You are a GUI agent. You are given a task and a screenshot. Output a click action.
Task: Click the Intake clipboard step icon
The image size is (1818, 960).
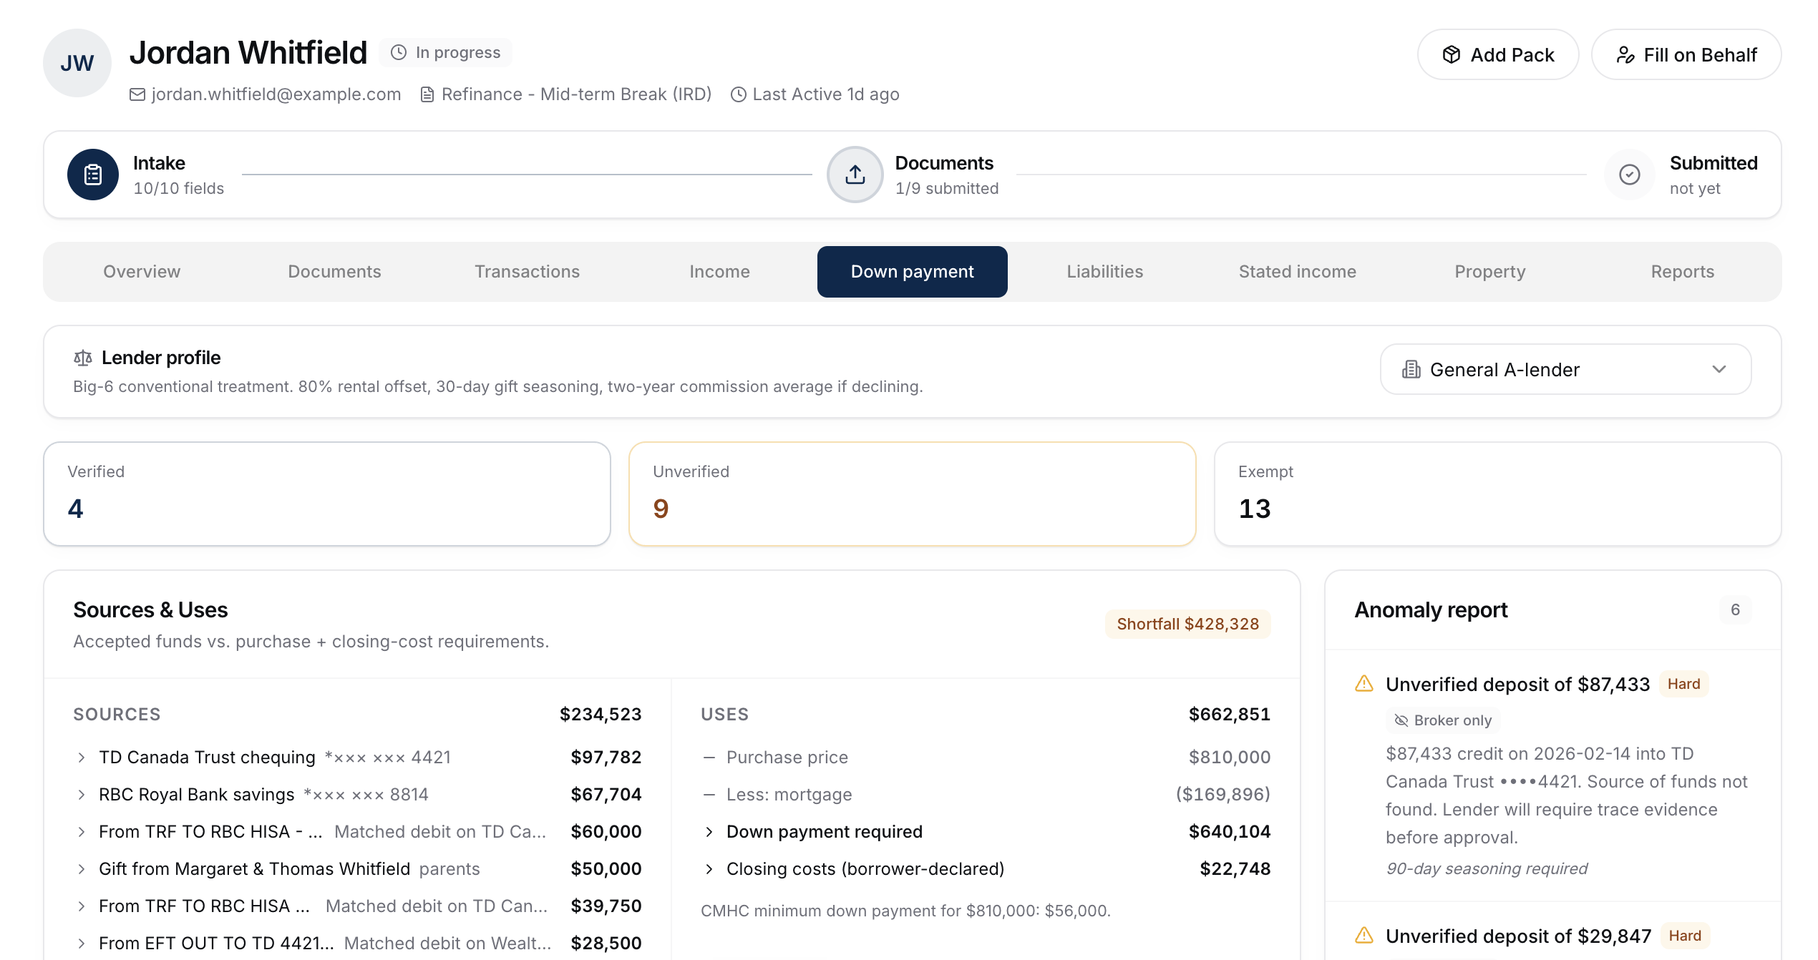(93, 175)
